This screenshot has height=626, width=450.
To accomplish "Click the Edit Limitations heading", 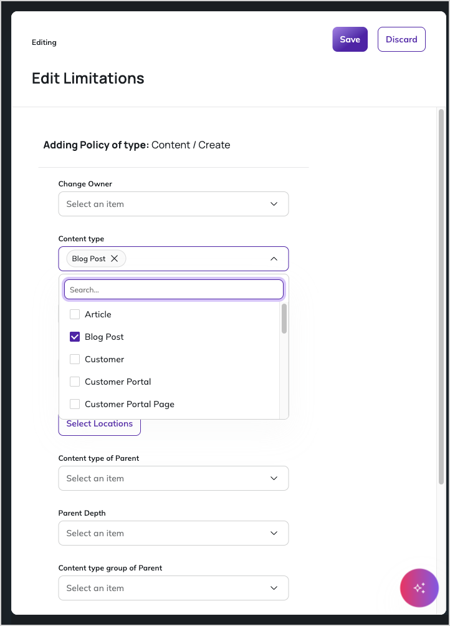I will coord(88,79).
